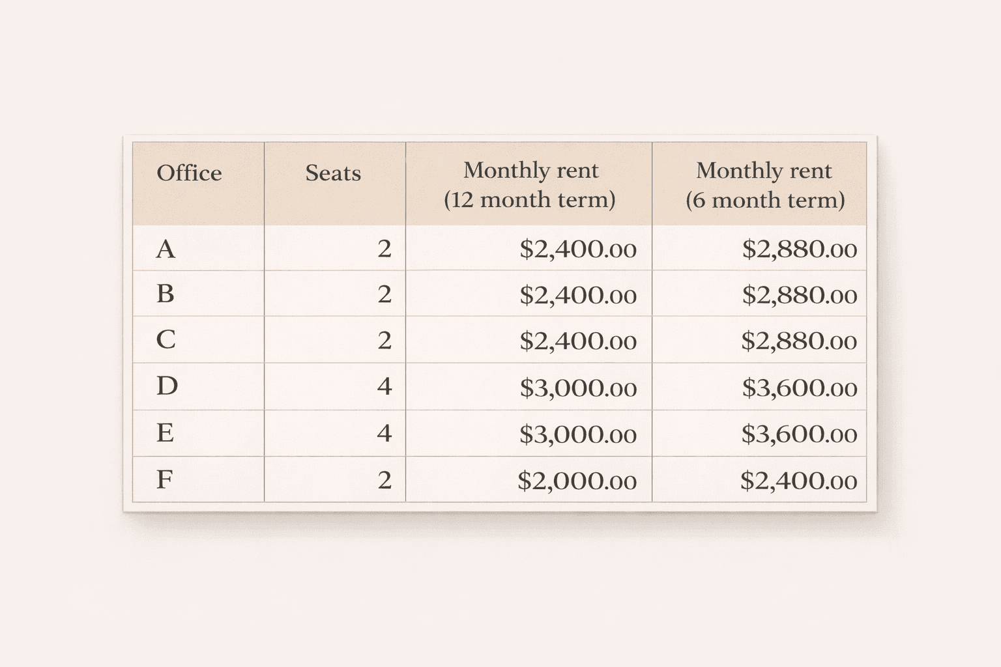1001x667 pixels.
Task: Click the Office A row label
Action: [166, 249]
